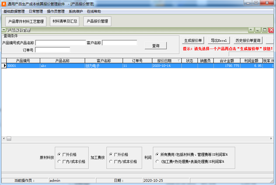Screen dimensions: 276x185
Task: Click the customer cell 创力电子
Action: pyautogui.click(x=104, y=66)
